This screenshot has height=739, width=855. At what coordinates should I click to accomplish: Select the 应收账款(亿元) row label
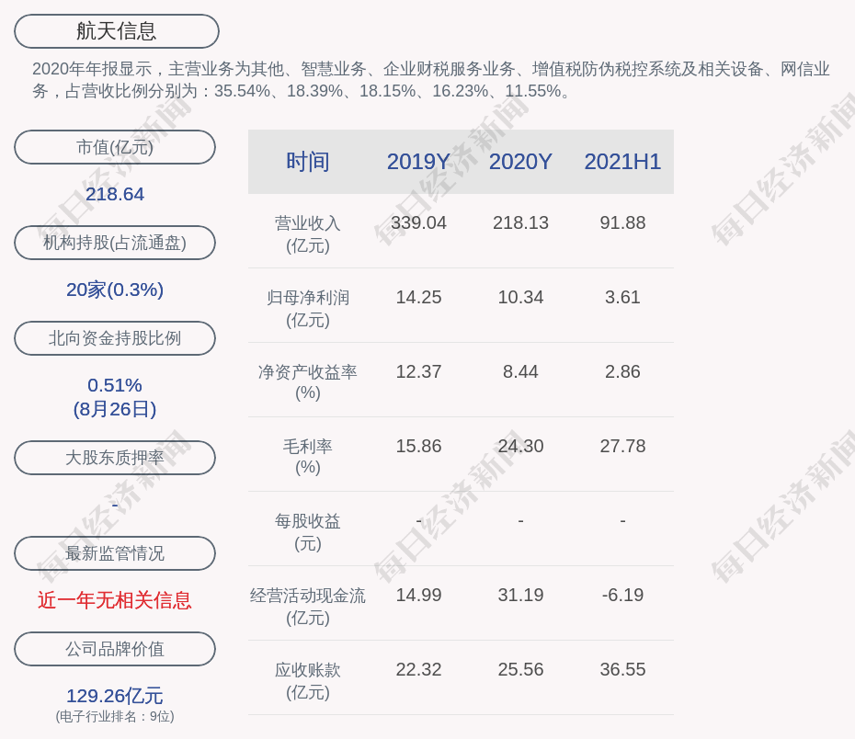[308, 681]
